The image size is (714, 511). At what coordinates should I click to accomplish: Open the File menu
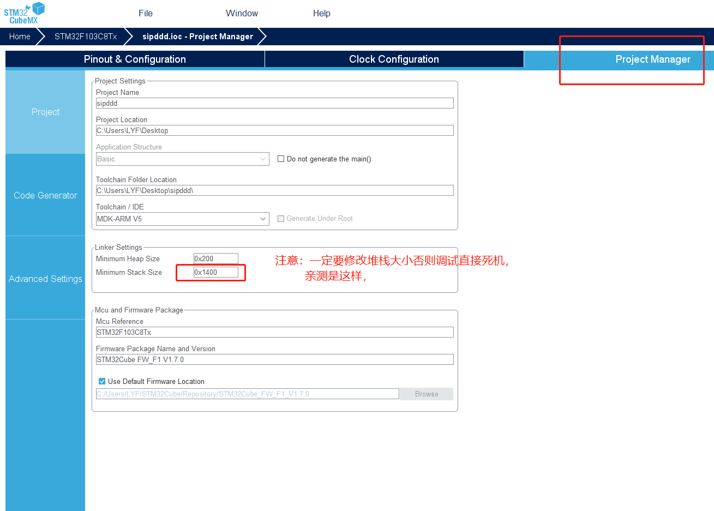pos(145,13)
